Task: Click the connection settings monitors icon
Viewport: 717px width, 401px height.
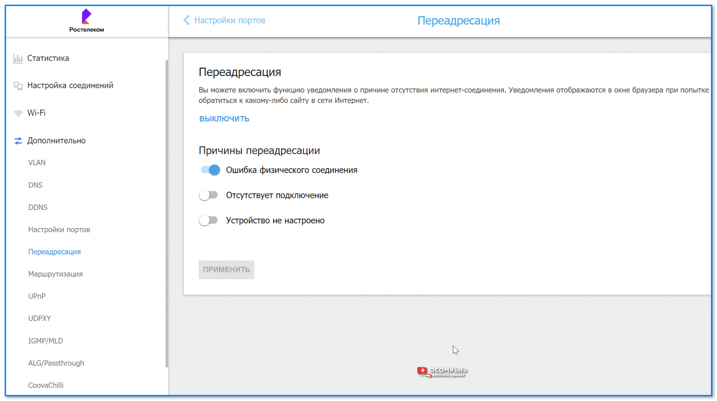Action: point(18,86)
